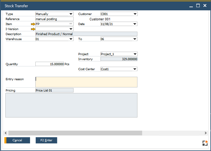Click inside the Entry reason text box
The height and width of the screenshot is (151, 211).
pos(86,82)
